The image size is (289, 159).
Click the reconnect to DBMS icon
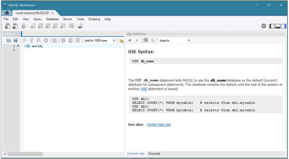tap(80, 26)
